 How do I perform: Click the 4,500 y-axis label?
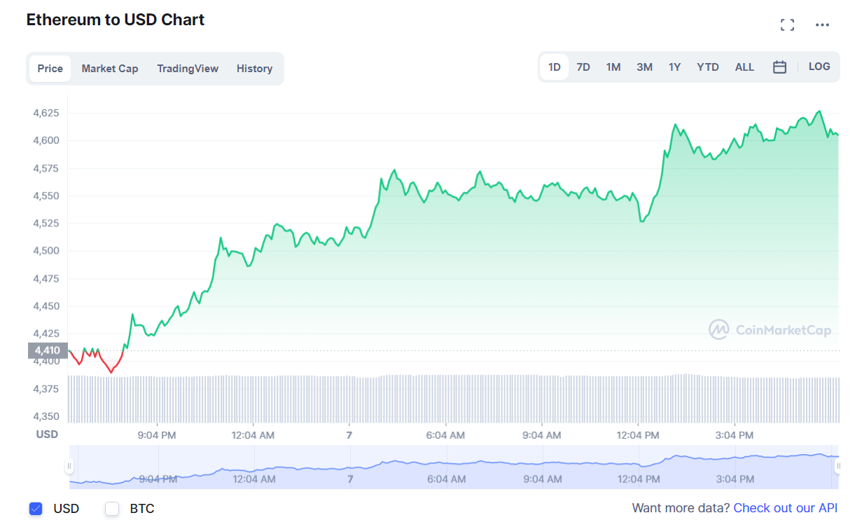[46, 251]
